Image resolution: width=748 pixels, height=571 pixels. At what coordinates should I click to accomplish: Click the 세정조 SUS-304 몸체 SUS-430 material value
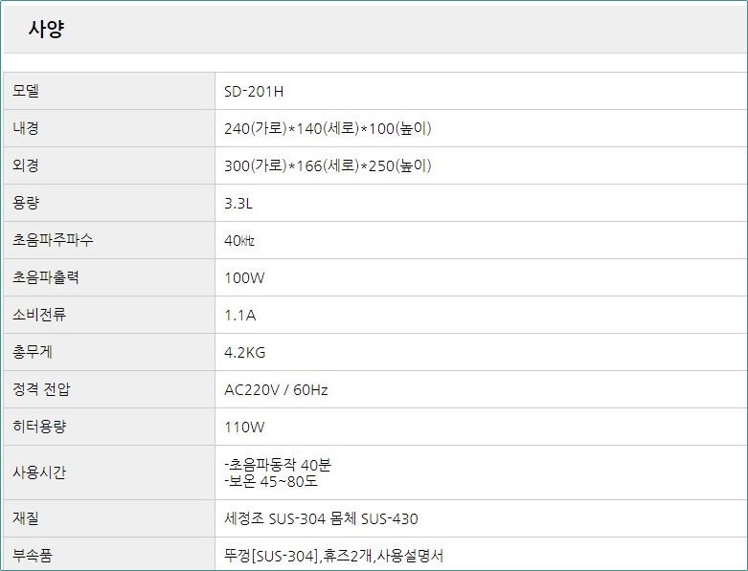click(321, 518)
